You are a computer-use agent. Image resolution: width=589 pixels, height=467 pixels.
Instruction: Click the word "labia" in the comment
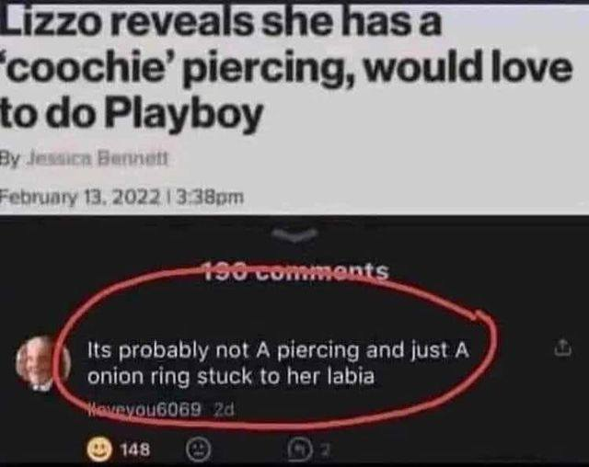pos(352,376)
